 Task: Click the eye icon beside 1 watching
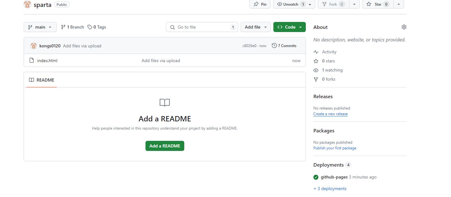(x=316, y=70)
